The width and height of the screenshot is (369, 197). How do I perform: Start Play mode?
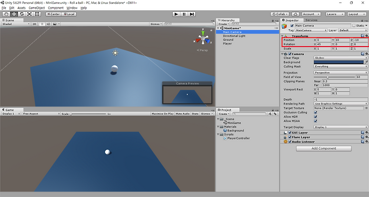tap(176, 14)
